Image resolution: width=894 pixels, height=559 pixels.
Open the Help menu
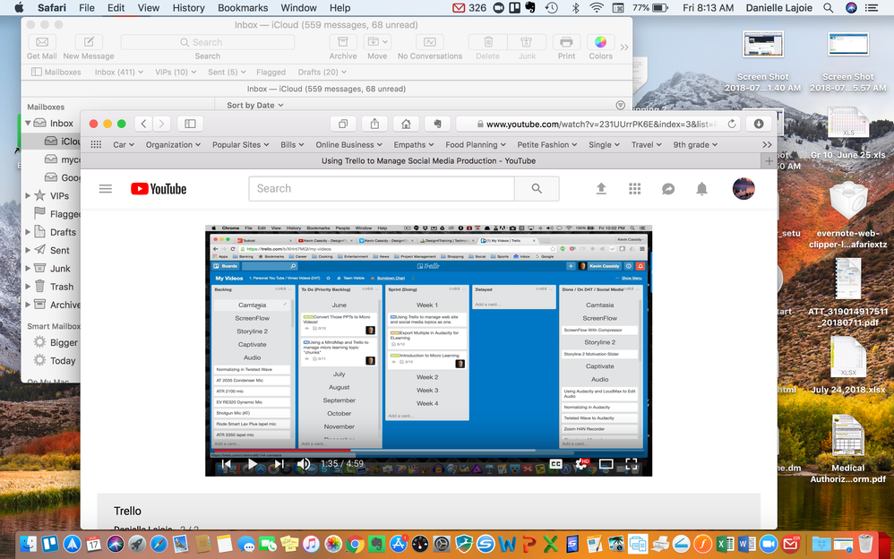340,8
